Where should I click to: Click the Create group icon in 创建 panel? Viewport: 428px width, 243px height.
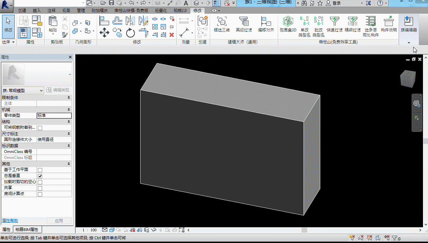coord(202,20)
